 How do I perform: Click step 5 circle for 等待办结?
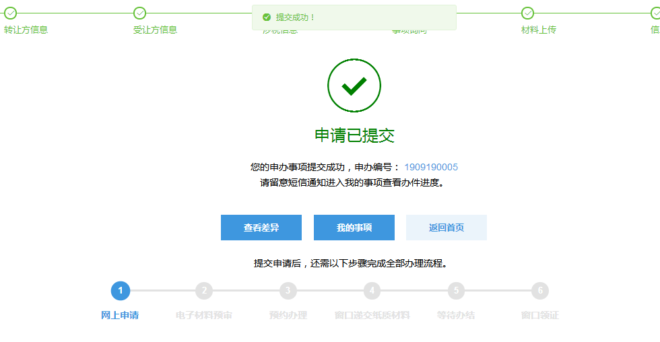pyautogui.click(x=456, y=291)
